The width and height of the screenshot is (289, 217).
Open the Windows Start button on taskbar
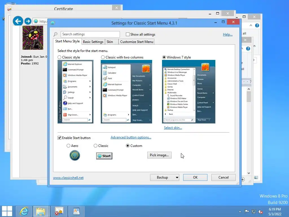7,211
